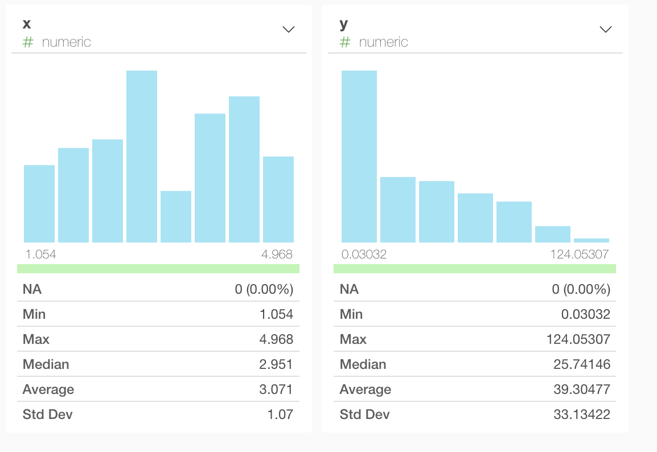
Task: Click the leftmost bar in x histogram
Action: pos(39,204)
